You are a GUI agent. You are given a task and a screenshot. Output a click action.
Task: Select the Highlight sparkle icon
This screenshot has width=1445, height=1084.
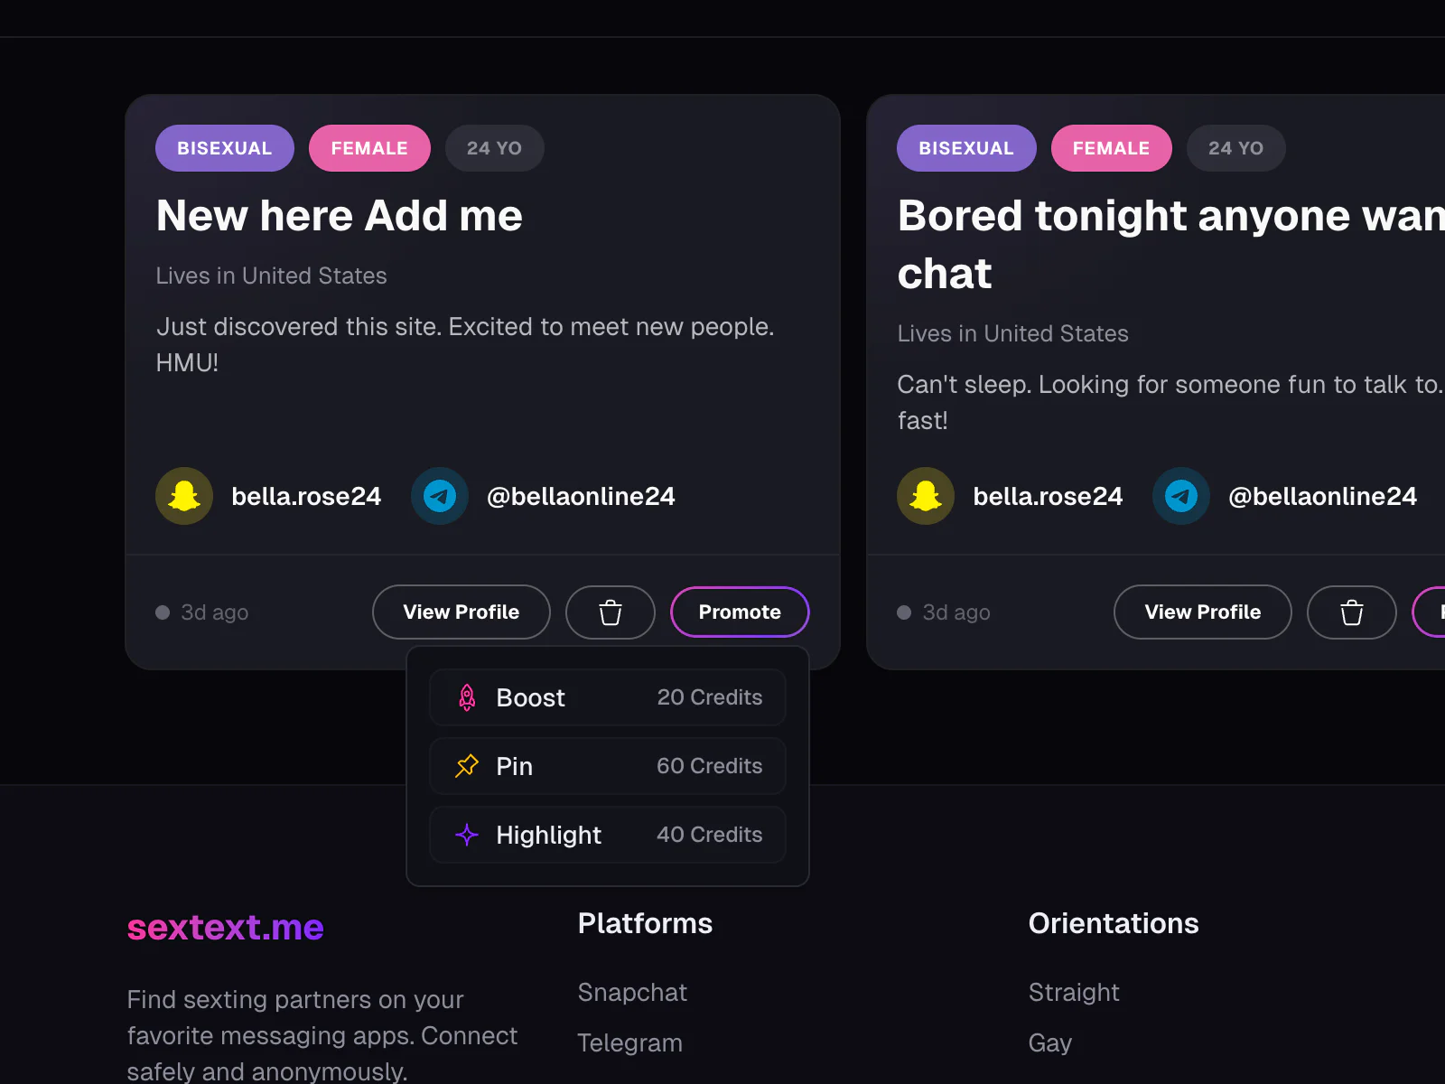pos(467,835)
